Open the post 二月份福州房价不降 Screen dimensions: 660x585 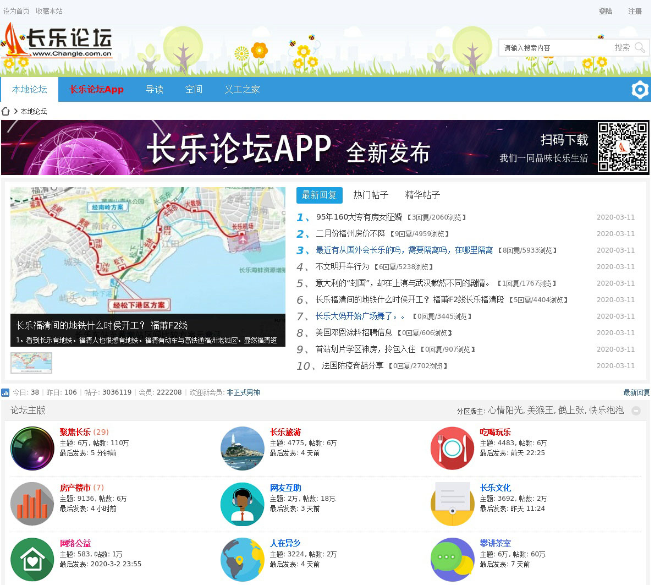click(x=350, y=234)
